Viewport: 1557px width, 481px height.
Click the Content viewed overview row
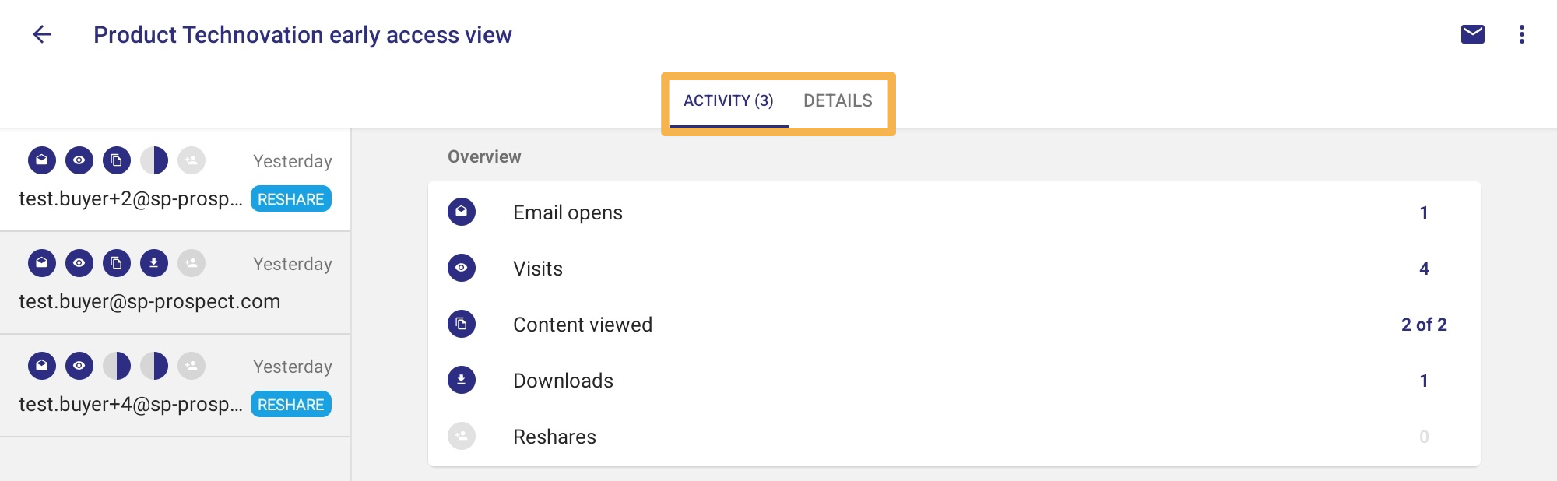pos(954,324)
